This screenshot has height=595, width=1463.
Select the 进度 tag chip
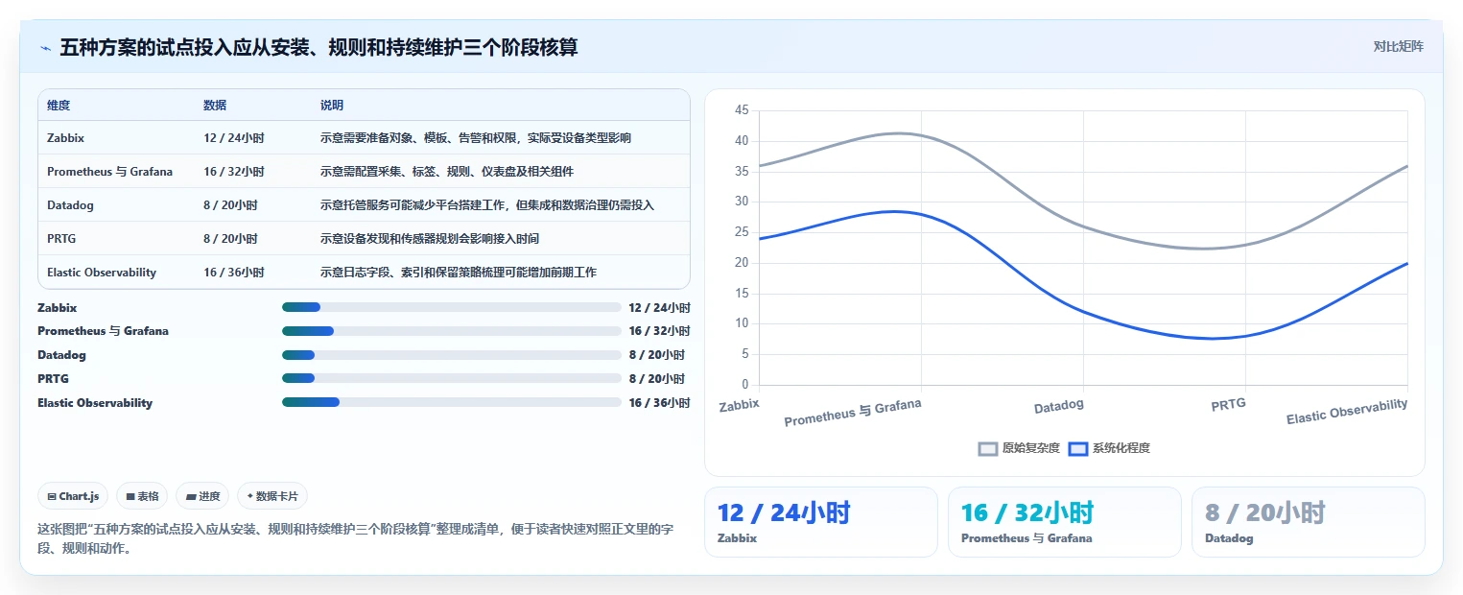coord(202,496)
